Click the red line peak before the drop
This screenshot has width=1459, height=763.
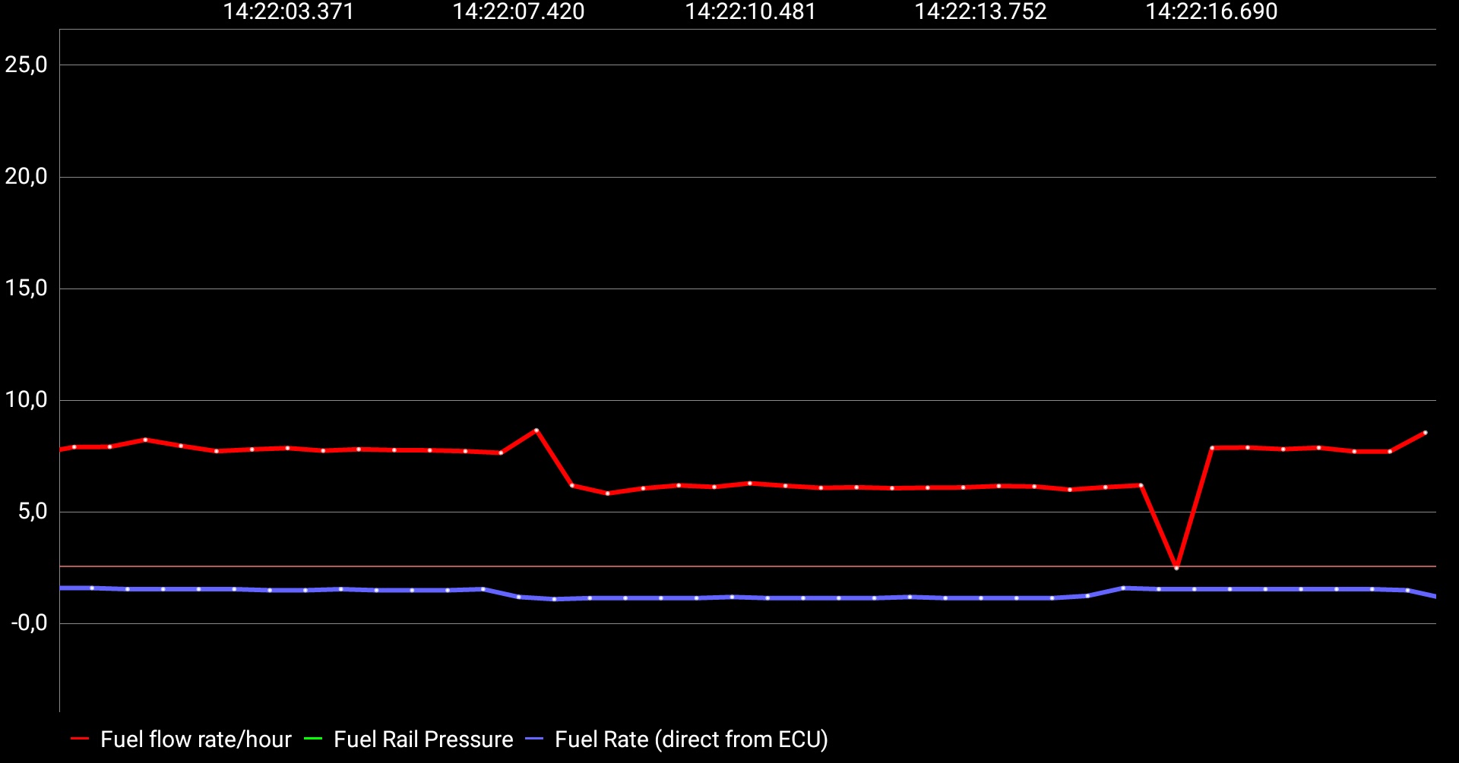pyautogui.click(x=536, y=430)
